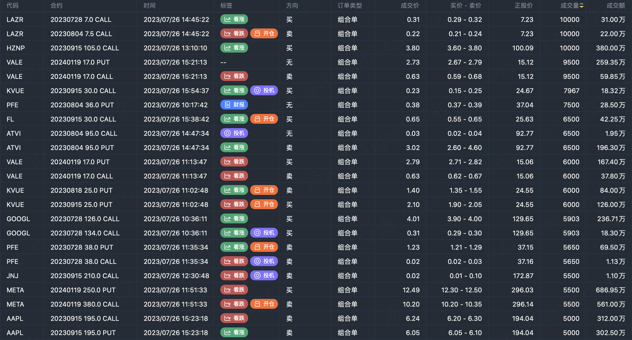The height and width of the screenshot is (340, 632).
Task: Click 看跌 tag in META 250.0 PUT row
Action: pos(234,290)
